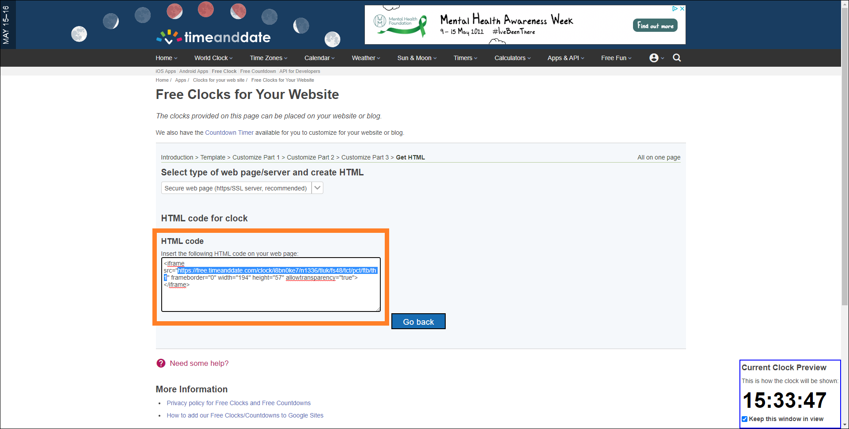Expand the World Clock menu
The height and width of the screenshot is (429, 849).
pos(213,58)
